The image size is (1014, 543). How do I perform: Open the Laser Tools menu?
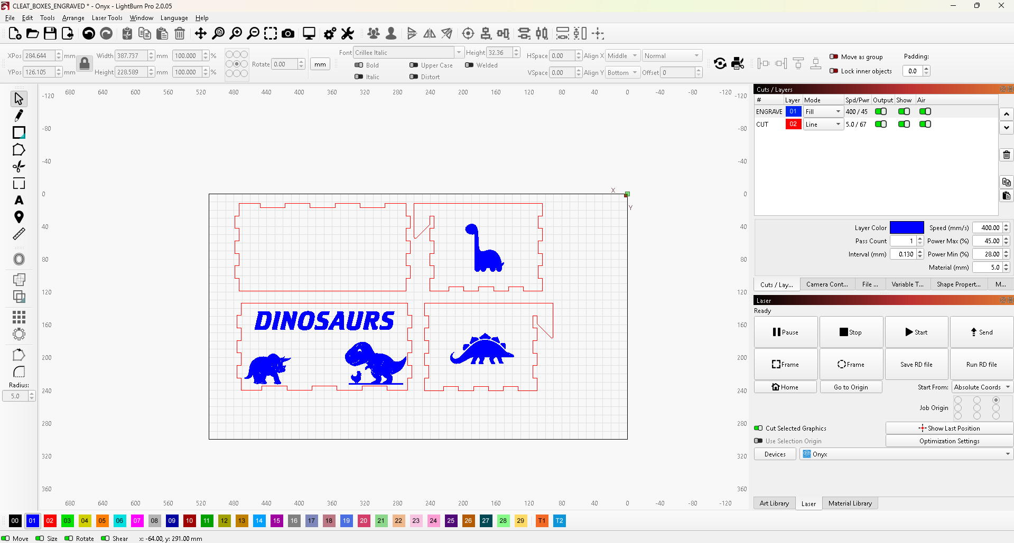point(107,18)
